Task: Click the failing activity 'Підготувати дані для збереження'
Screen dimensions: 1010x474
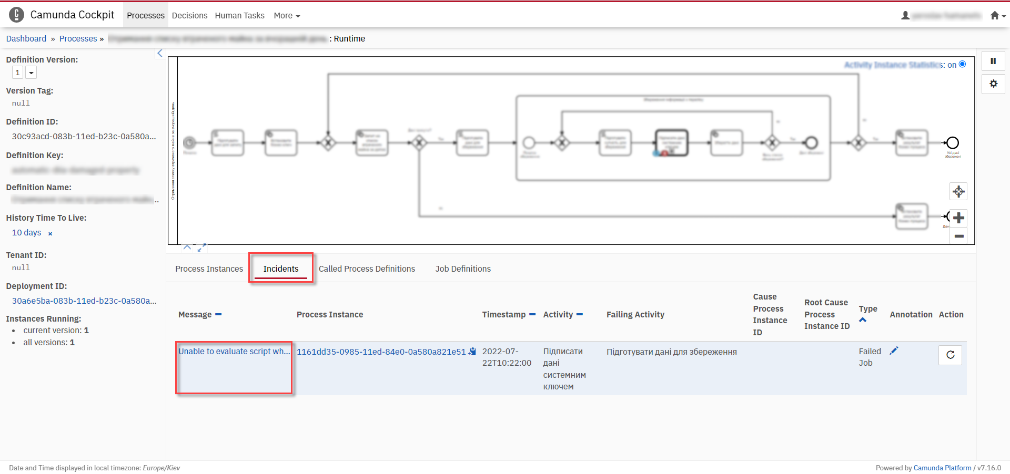Action: 671,352
